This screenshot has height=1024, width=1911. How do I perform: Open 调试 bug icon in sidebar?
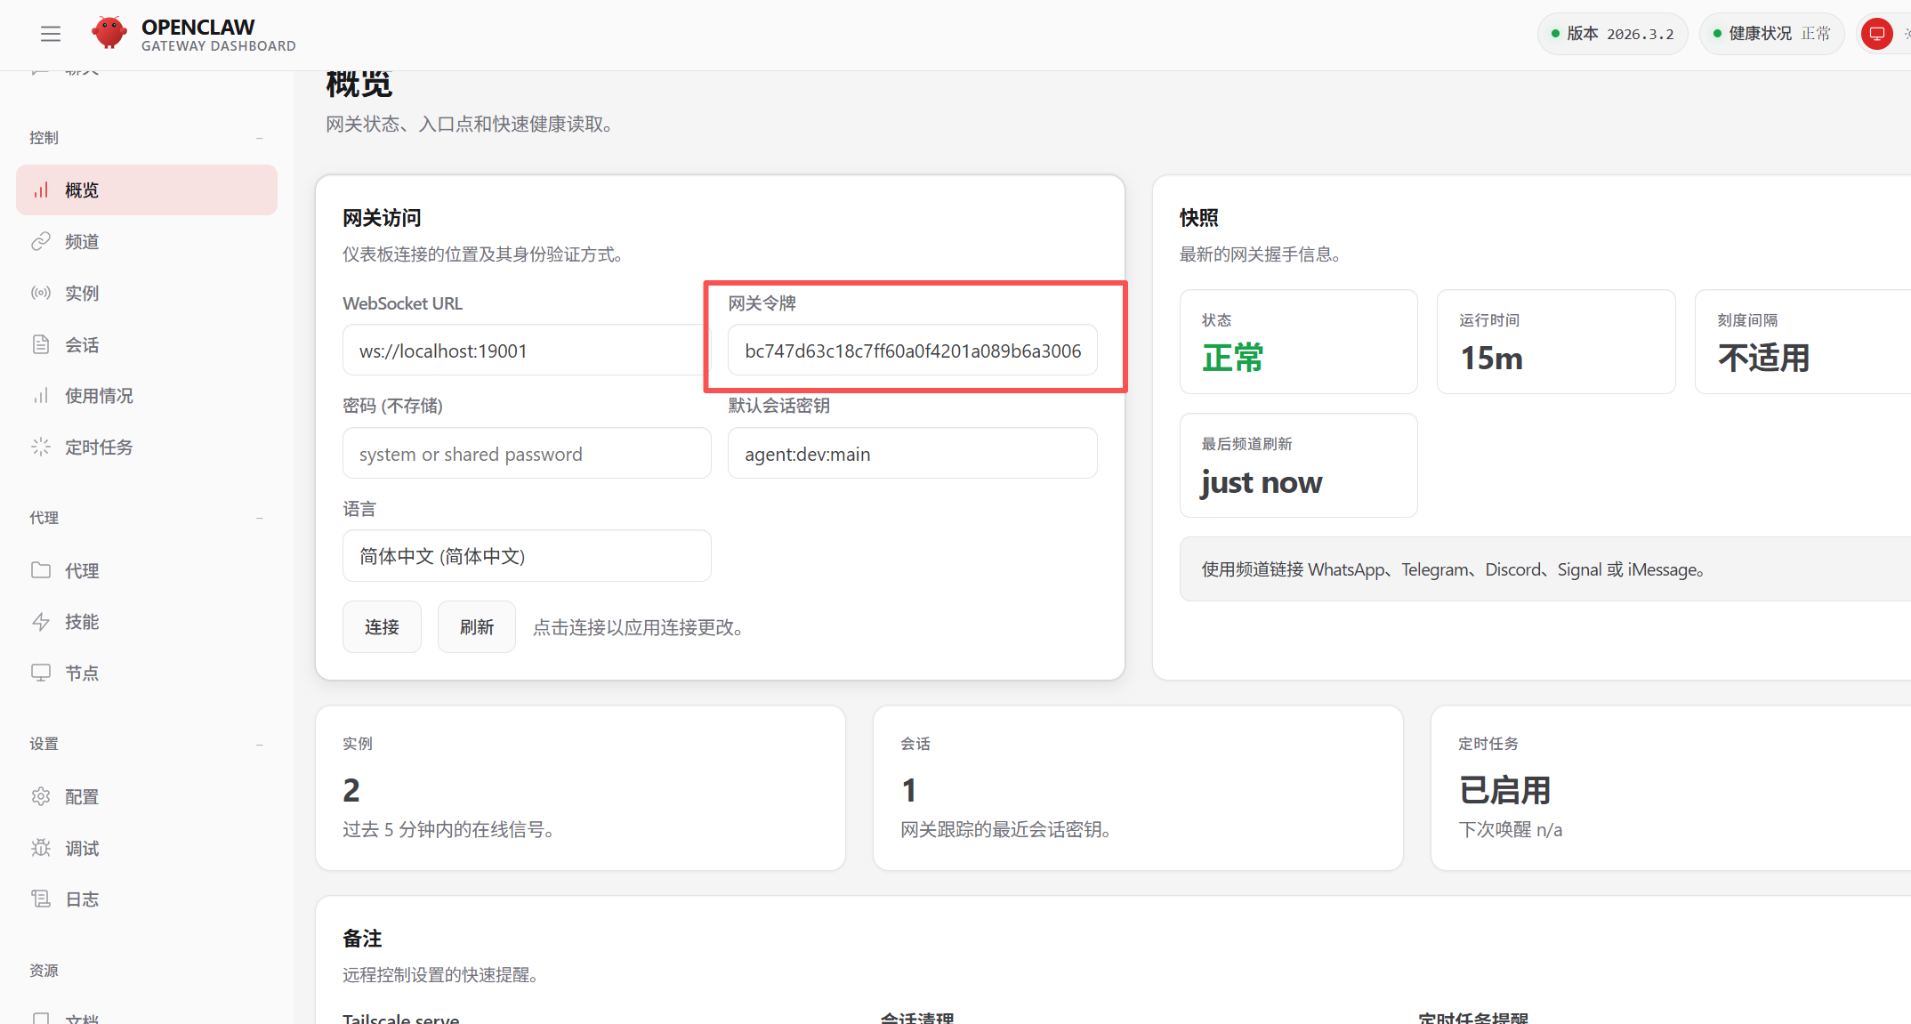(41, 848)
